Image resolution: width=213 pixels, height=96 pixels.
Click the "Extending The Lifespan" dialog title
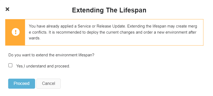point(109,10)
